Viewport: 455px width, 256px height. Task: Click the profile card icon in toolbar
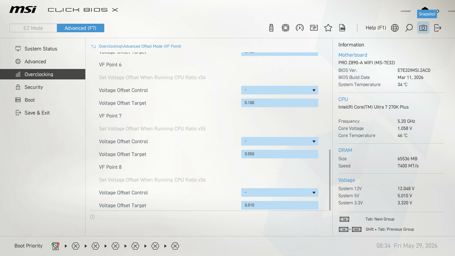[x=314, y=28]
